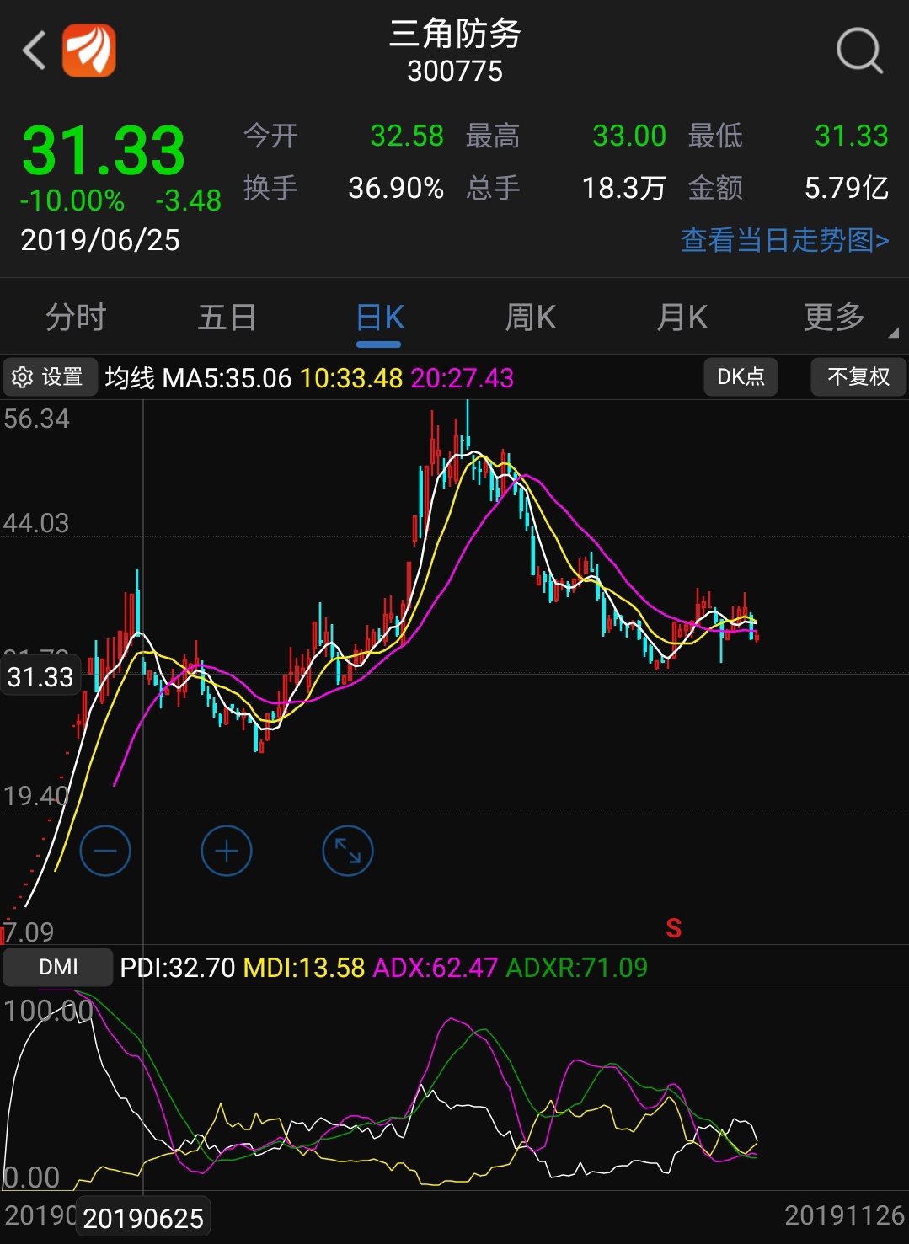
Task: Zoom out the K-line chart with minus icon
Action: tap(104, 850)
